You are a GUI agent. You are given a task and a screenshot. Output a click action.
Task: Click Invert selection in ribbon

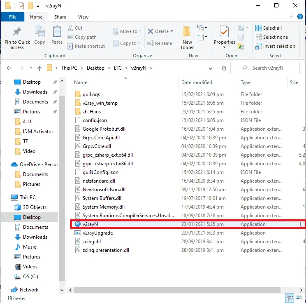[x=276, y=46]
